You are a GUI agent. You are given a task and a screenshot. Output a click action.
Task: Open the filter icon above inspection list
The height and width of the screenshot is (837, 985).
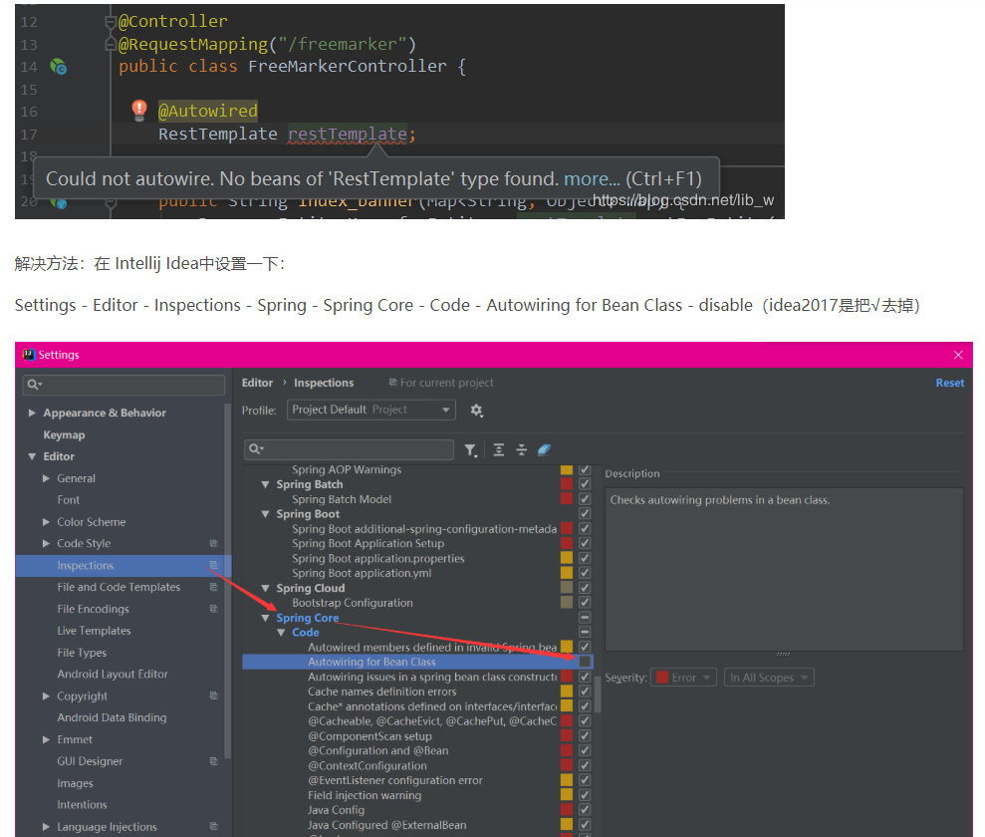pos(471,450)
